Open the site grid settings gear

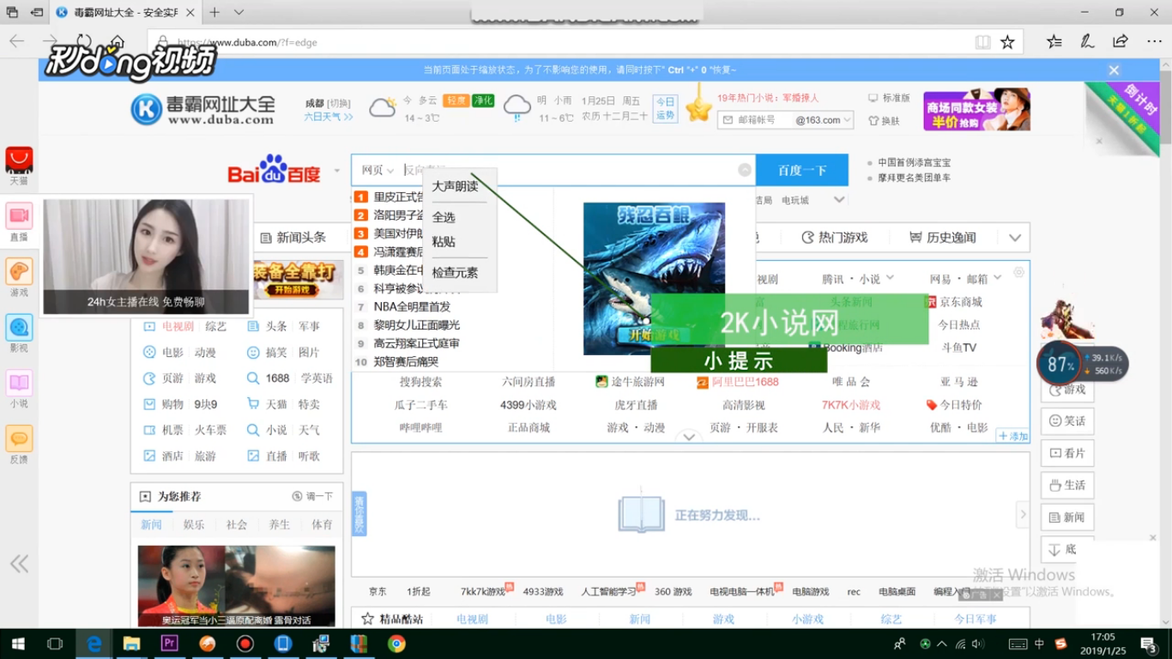1018,272
